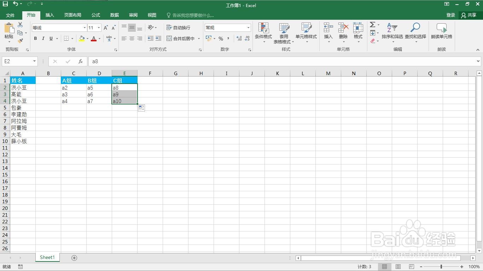The width and height of the screenshot is (483, 271).
Task: Toggle Italic formatting
Action: pyautogui.click(x=43, y=38)
